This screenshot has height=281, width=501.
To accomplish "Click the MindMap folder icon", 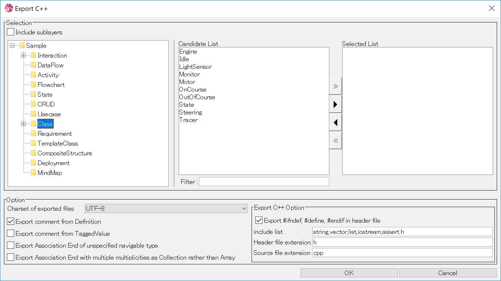I will (x=33, y=173).
